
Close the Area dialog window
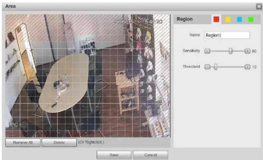(259, 7)
